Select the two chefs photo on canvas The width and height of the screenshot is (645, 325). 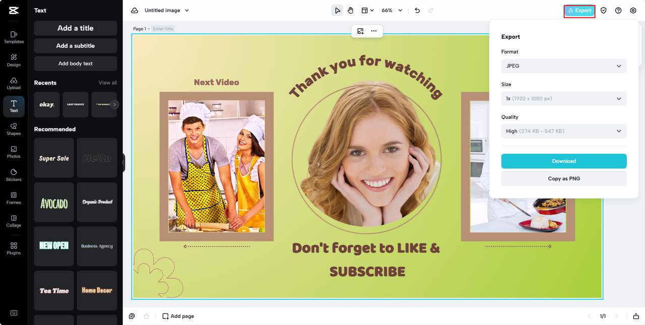coord(217,166)
